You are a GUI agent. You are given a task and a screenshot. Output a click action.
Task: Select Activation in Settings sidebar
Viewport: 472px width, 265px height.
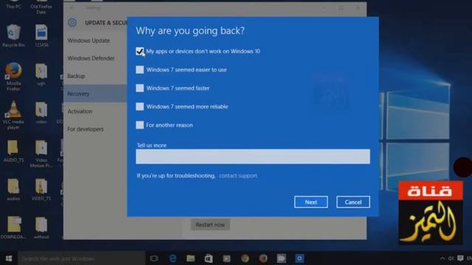tap(80, 111)
